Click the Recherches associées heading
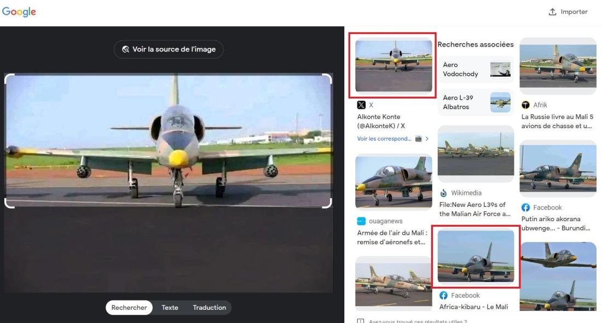The image size is (602, 323). click(476, 44)
